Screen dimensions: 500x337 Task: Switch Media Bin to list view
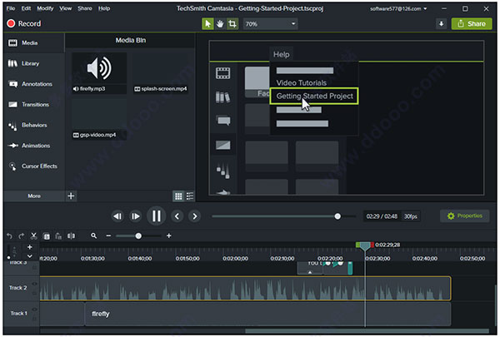[x=190, y=196]
